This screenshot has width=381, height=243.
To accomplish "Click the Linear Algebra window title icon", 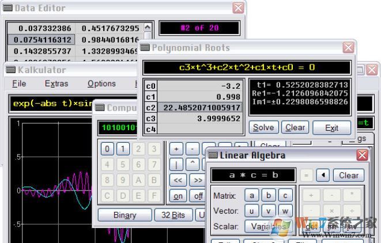I will tap(213, 155).
